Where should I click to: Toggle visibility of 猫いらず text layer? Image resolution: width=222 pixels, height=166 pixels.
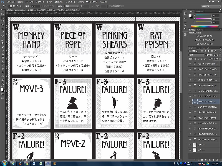click(190, 64)
